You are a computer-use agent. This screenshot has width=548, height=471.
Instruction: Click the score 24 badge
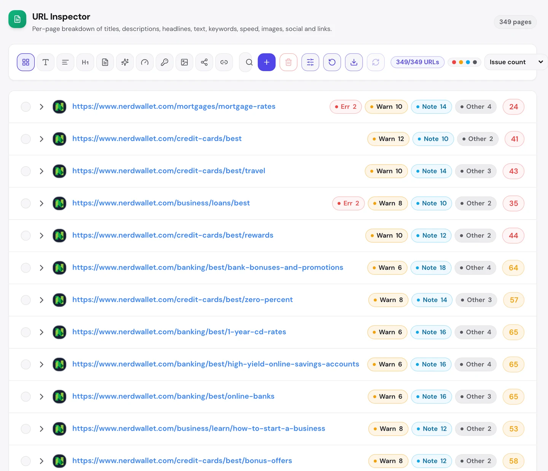(513, 107)
